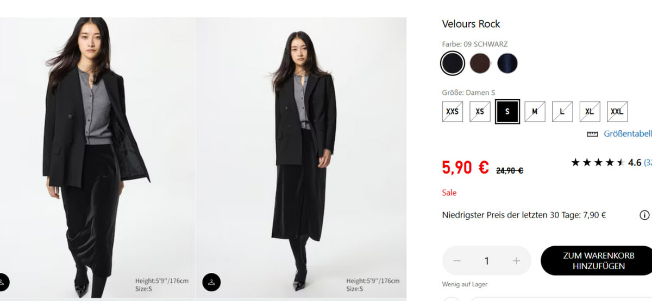Pick size L option

point(562,112)
